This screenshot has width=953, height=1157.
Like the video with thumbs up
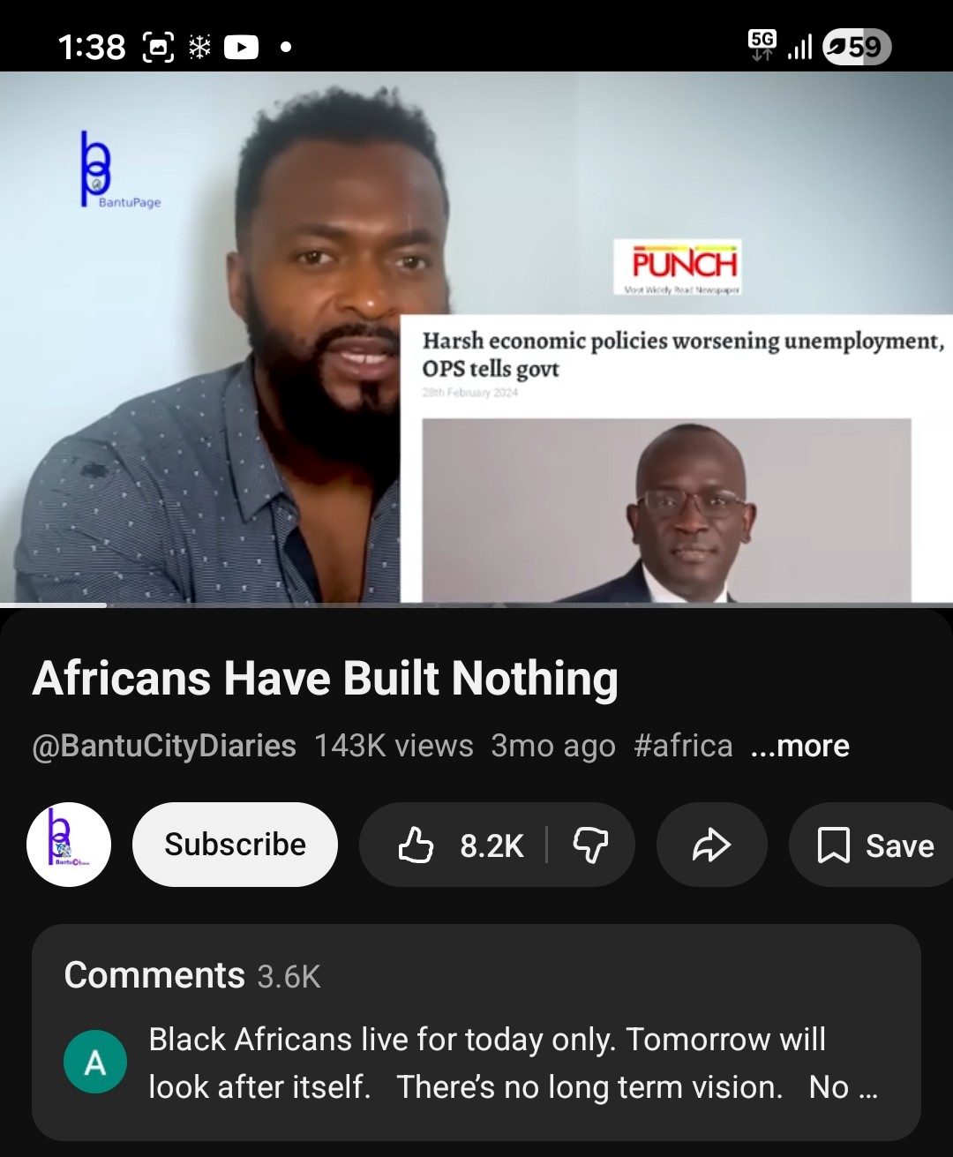457,845
